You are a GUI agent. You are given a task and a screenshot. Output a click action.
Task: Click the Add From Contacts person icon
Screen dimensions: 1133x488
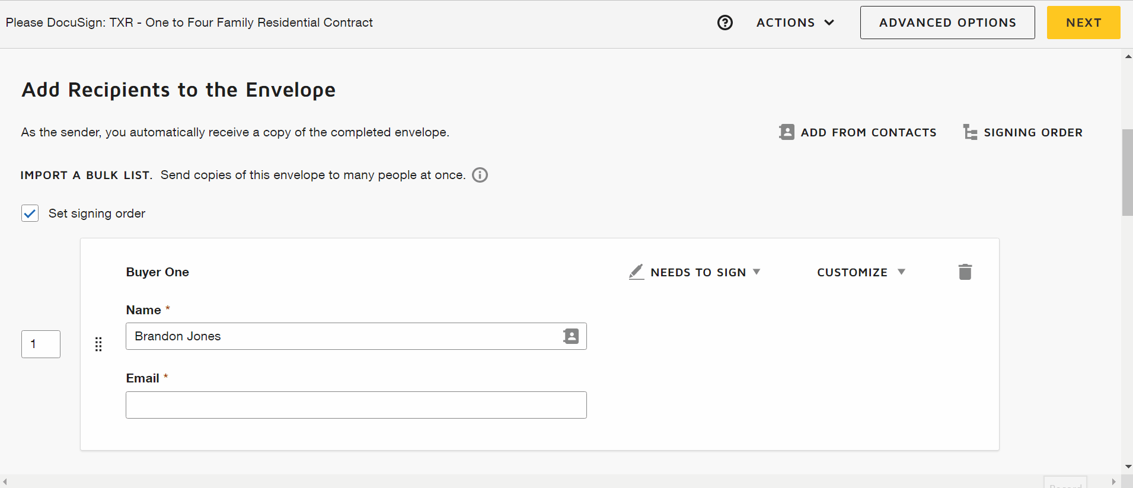[x=786, y=132]
